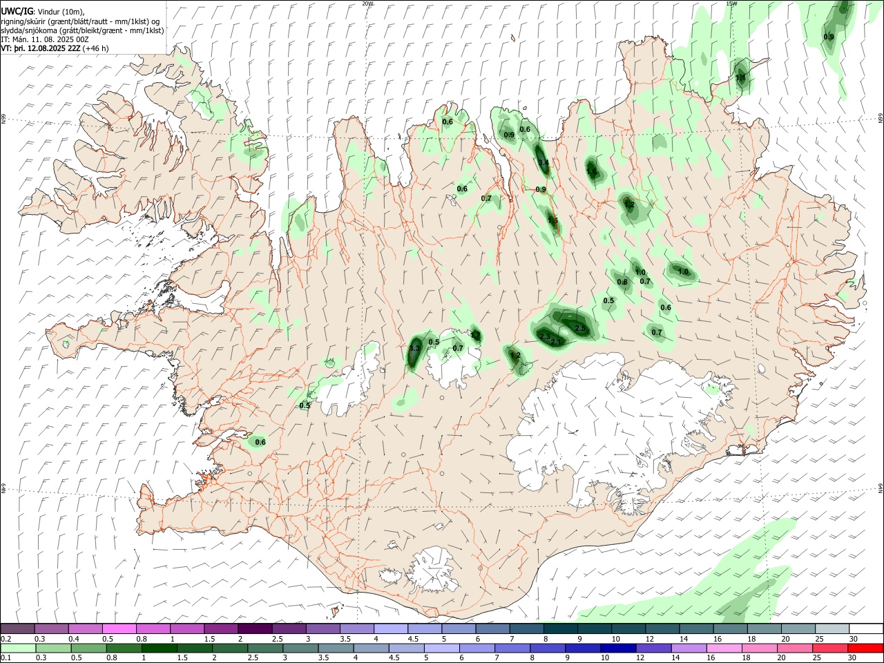Viewport: 884px width, 663px height.
Task: Click the '15W' longitude label
Action: 731,3
